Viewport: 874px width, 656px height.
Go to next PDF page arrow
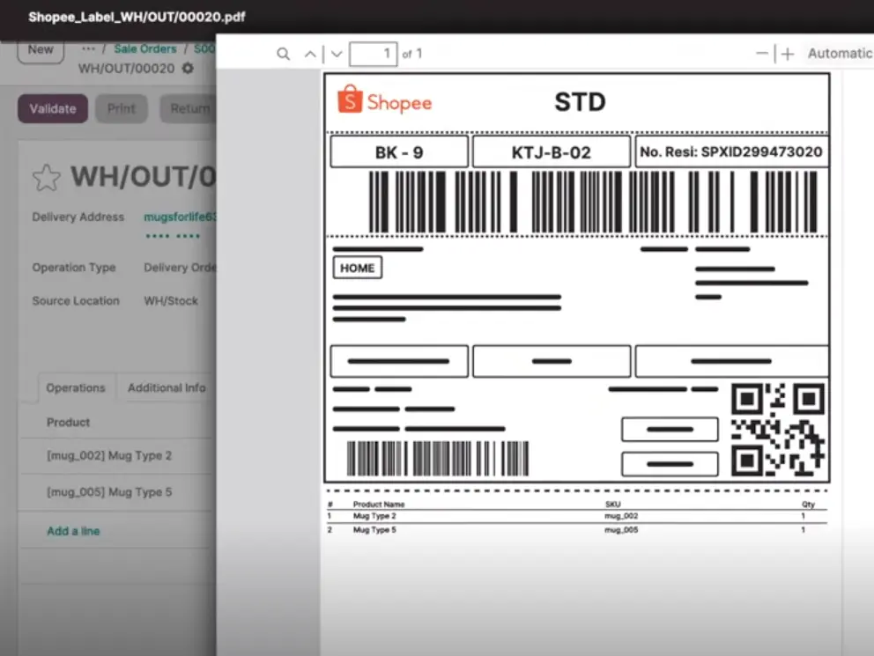click(336, 54)
